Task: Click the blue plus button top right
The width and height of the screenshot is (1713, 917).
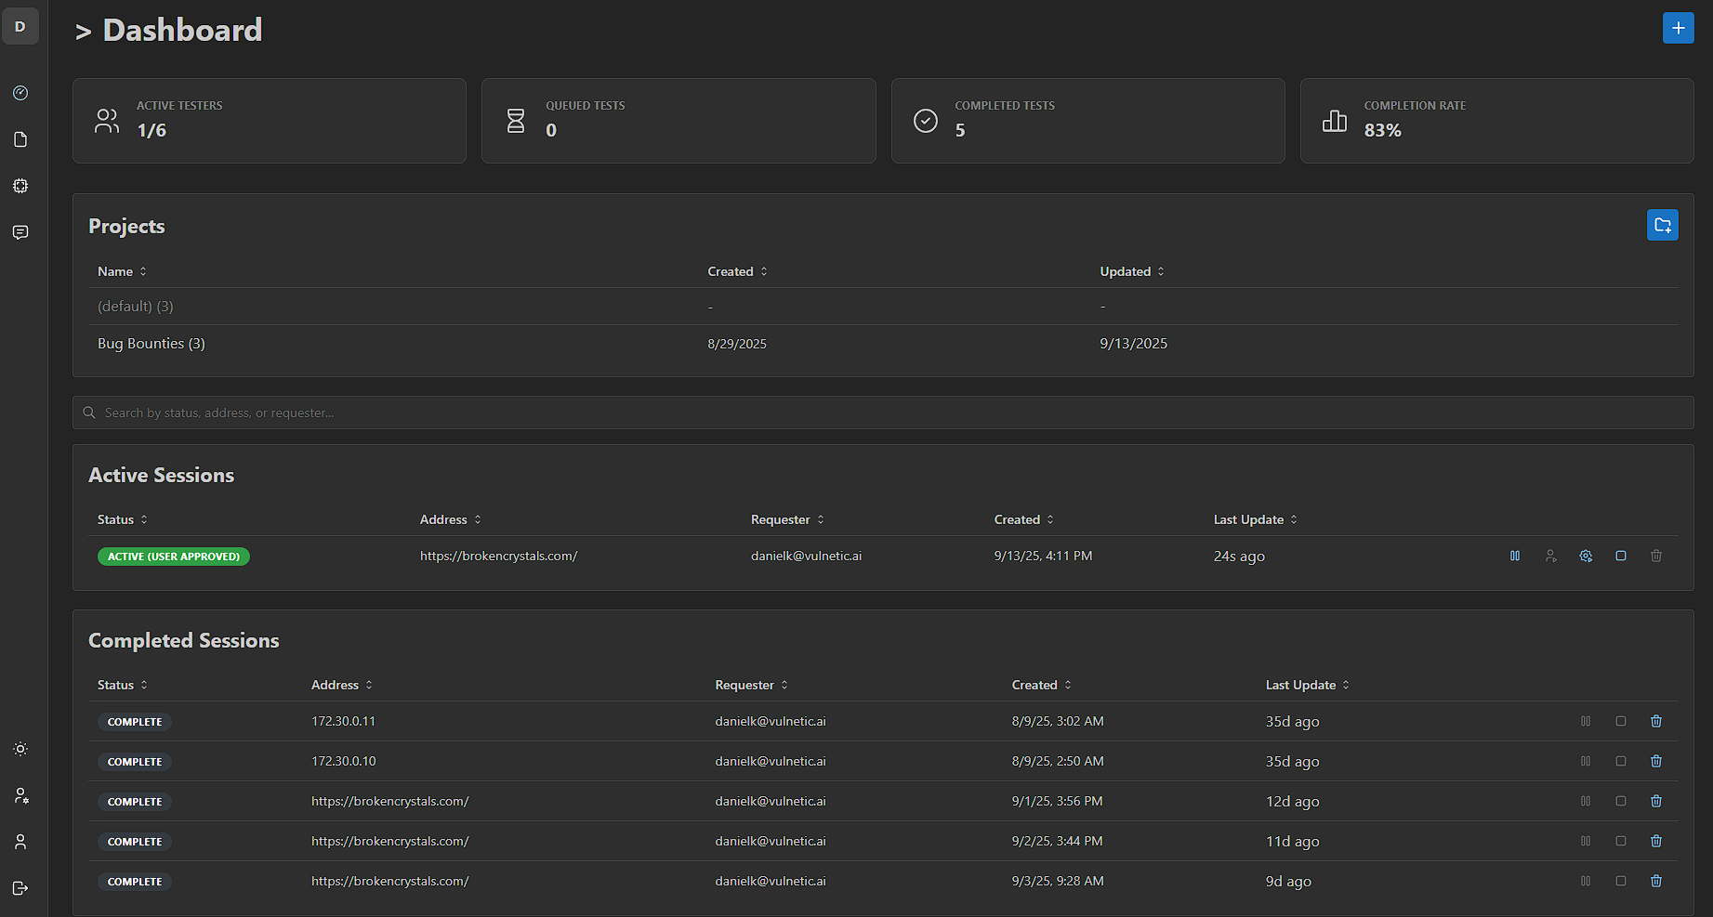Action: (x=1678, y=28)
